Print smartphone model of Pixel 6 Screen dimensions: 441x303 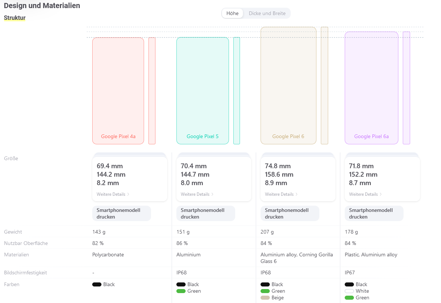(290, 213)
